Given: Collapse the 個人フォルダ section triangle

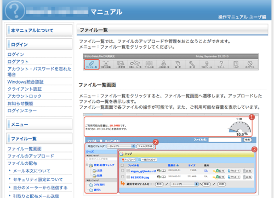Looking at the screenshot, I should tap(87, 180).
